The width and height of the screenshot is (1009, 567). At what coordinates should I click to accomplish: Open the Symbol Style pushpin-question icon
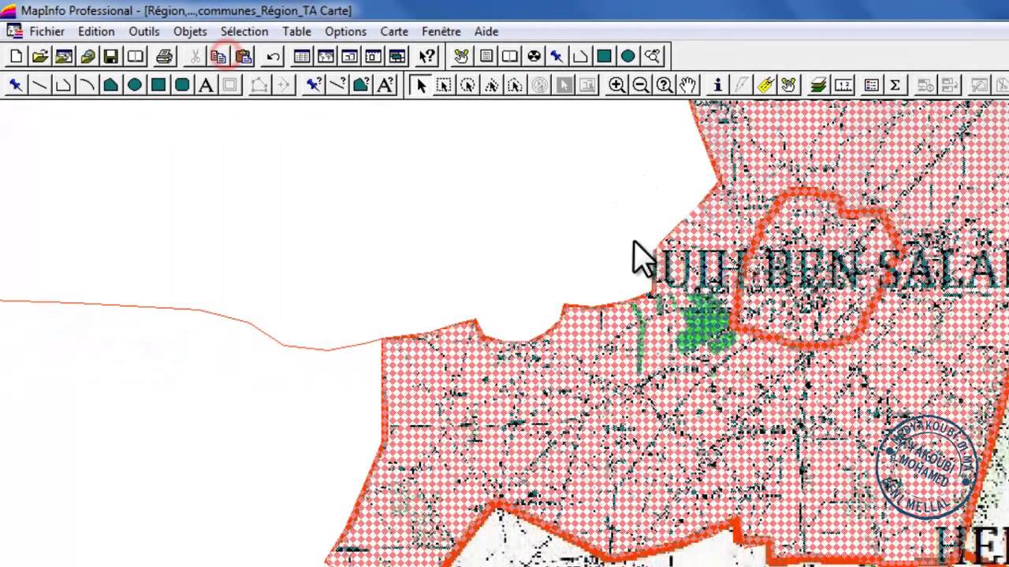(x=314, y=85)
